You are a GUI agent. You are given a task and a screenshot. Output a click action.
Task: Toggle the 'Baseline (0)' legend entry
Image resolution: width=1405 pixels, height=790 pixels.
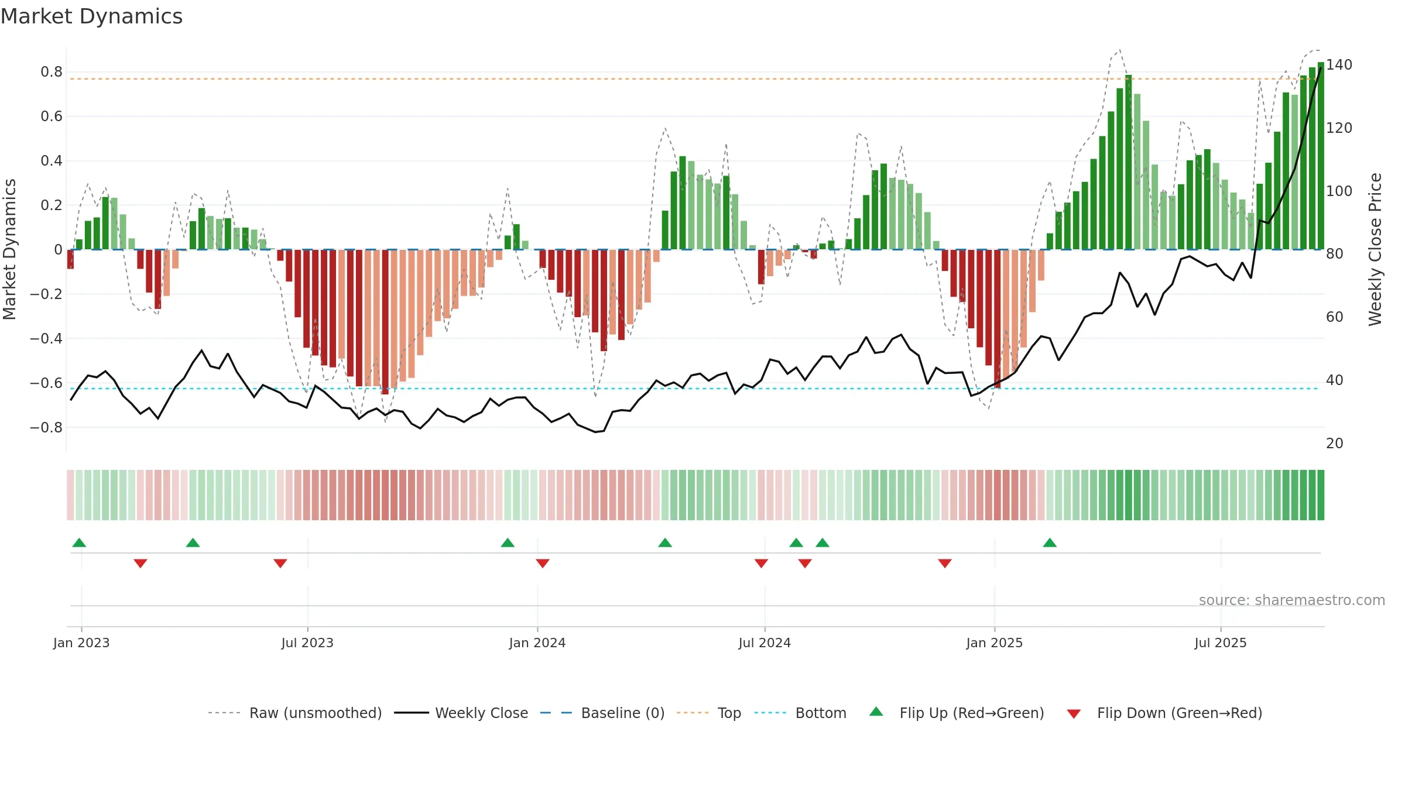tap(602, 713)
